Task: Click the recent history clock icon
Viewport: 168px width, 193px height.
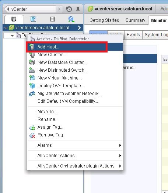Action: point(69,9)
